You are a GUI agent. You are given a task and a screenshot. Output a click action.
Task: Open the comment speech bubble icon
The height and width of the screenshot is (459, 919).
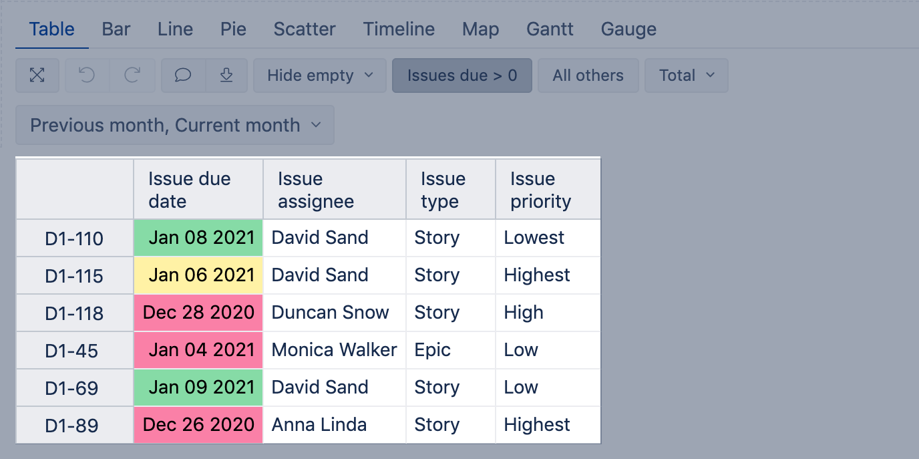(183, 75)
